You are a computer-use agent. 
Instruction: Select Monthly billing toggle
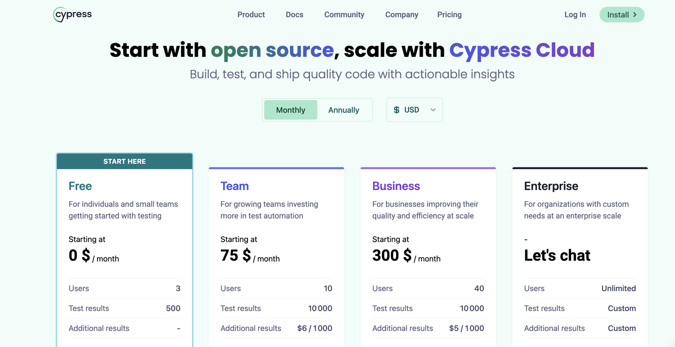click(291, 110)
